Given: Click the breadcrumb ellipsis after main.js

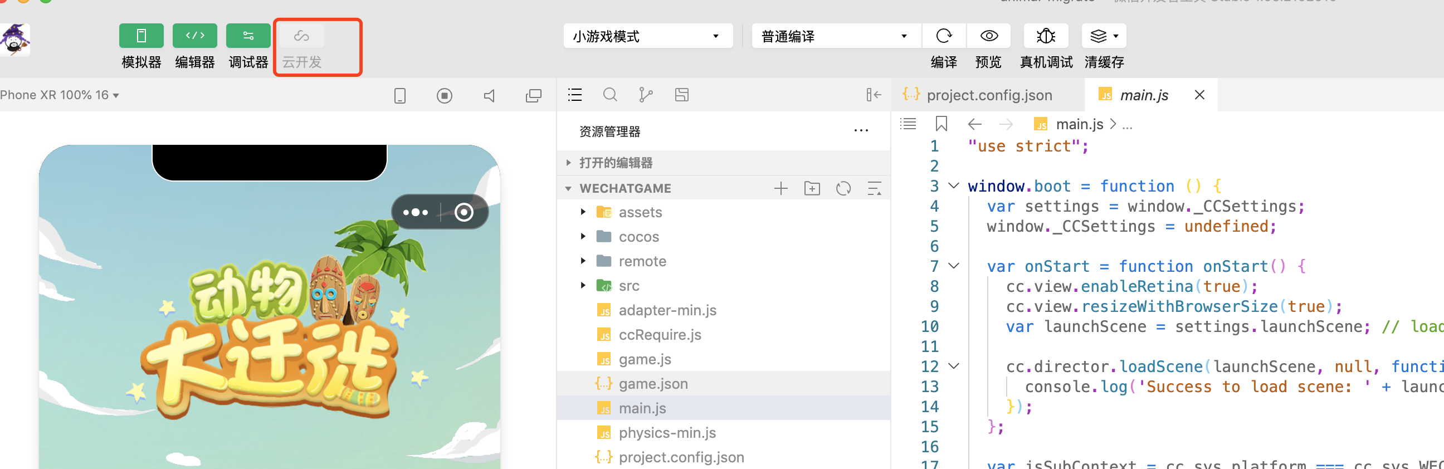Looking at the screenshot, I should pos(1127,125).
